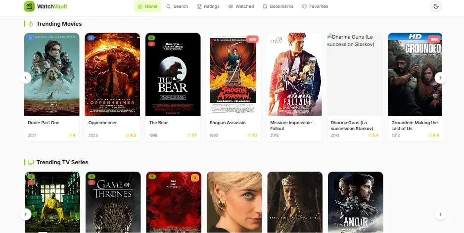
Task: Click the WatchVault brand name text
Action: [x=52, y=6]
